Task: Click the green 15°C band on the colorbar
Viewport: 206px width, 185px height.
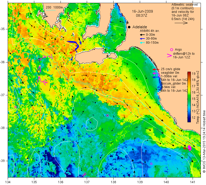Action: [x=189, y=99]
